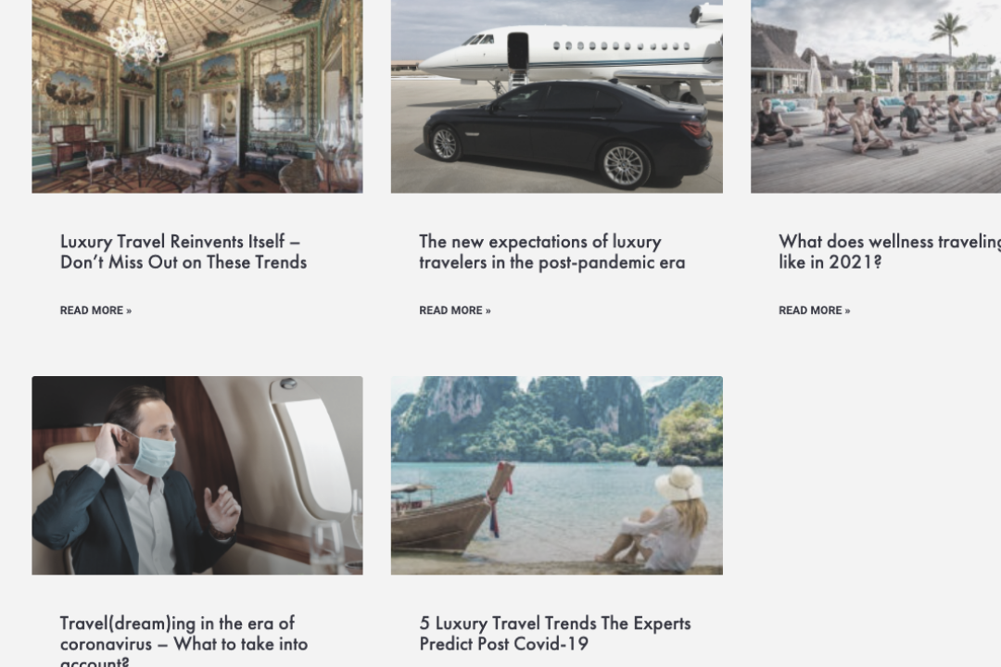Click Read More under Luxury Travel Reinvents Itself
1001x667 pixels.
tap(95, 310)
